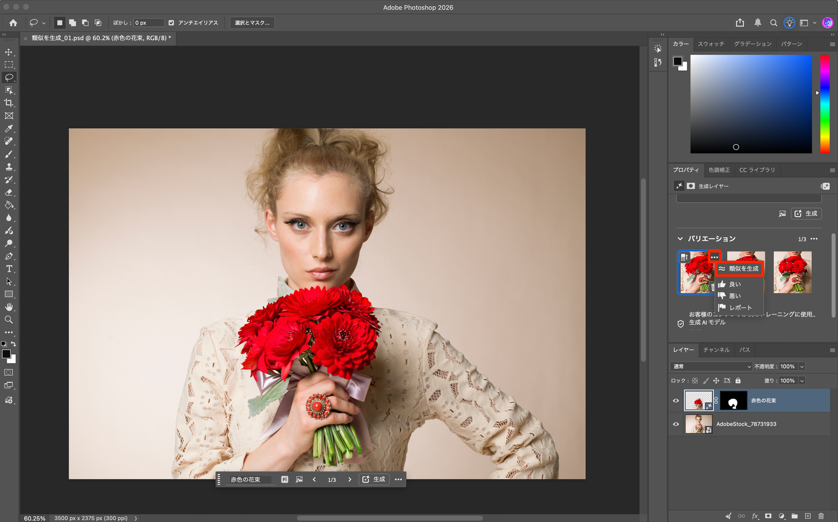Toggle lock transparent pixels
This screenshot has width=838, height=522.
click(x=695, y=381)
